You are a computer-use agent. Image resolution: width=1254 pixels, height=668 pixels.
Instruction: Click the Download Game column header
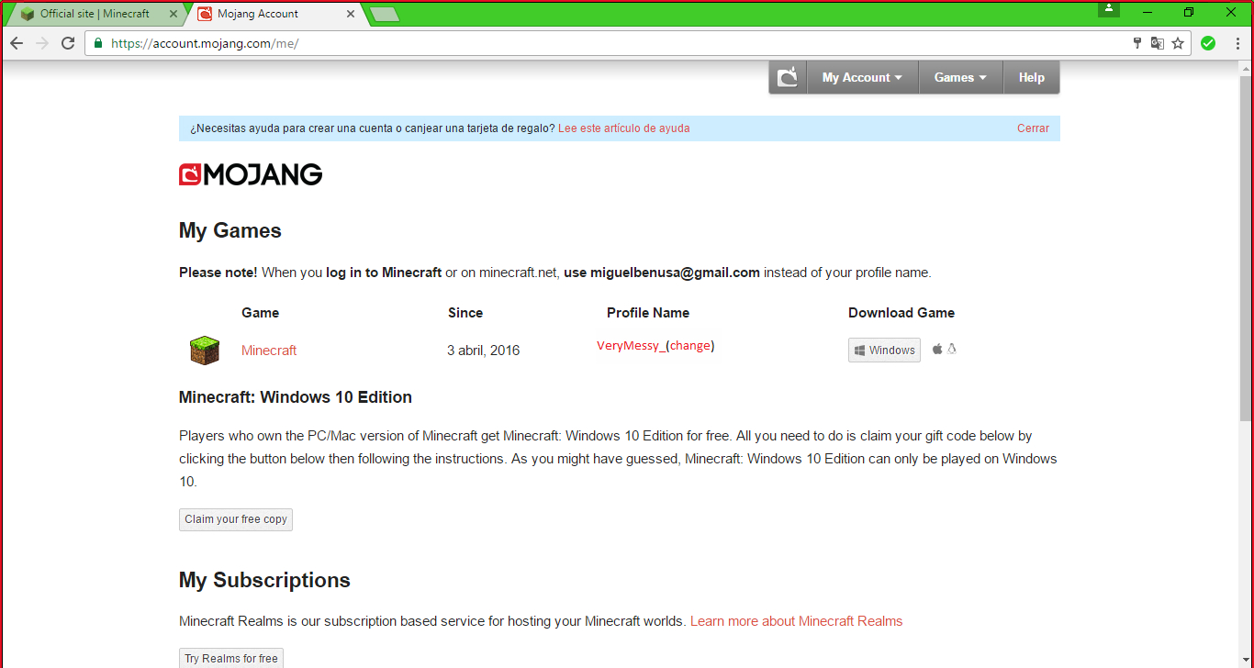tap(901, 313)
